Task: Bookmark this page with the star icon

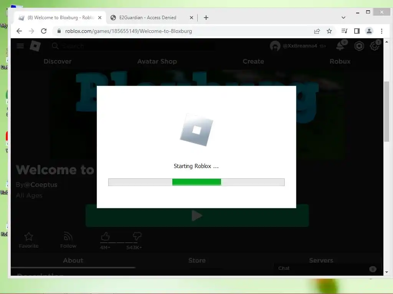Action: 329,31
